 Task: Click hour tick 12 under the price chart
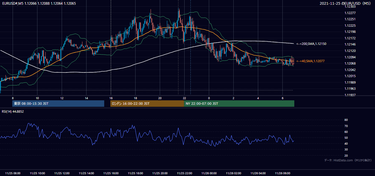coord(62,98)
